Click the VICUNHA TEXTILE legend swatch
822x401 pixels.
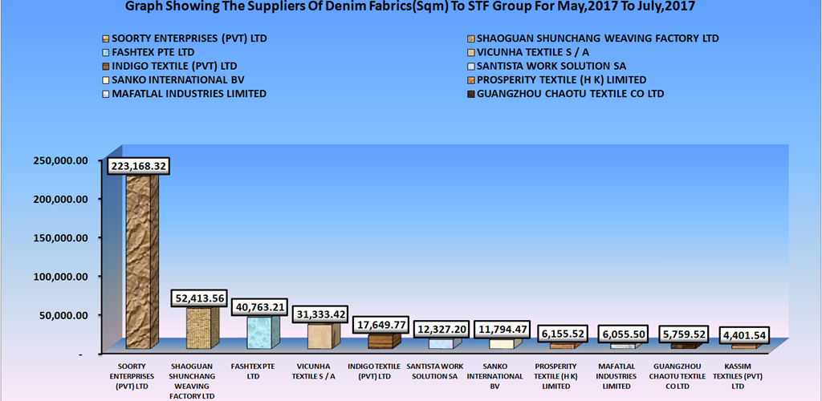pos(471,53)
